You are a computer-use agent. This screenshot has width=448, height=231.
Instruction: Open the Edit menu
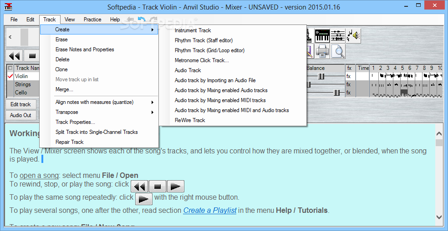[31, 20]
